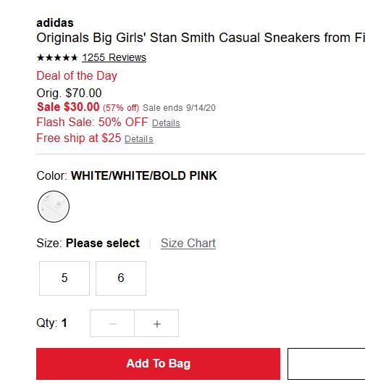Viewport: 365px width, 390px height.
Task: Click the outlined white button beside Add To Bag
Action: [x=326, y=364]
